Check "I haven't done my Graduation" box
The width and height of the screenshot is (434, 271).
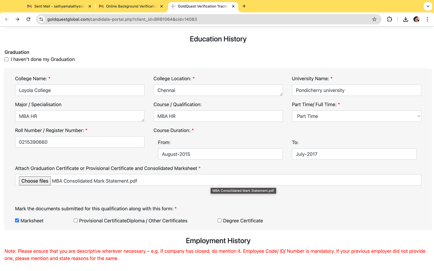pyautogui.click(x=7, y=59)
